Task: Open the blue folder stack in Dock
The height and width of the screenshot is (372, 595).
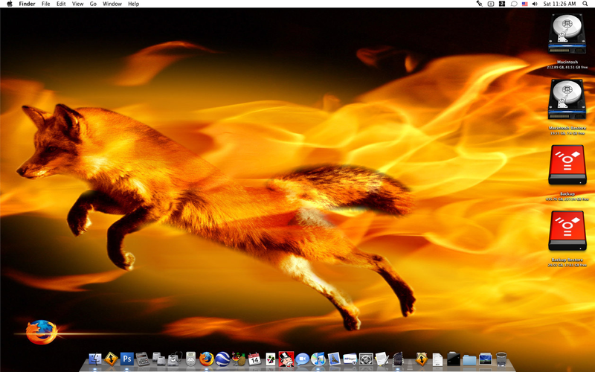Action: point(469,359)
